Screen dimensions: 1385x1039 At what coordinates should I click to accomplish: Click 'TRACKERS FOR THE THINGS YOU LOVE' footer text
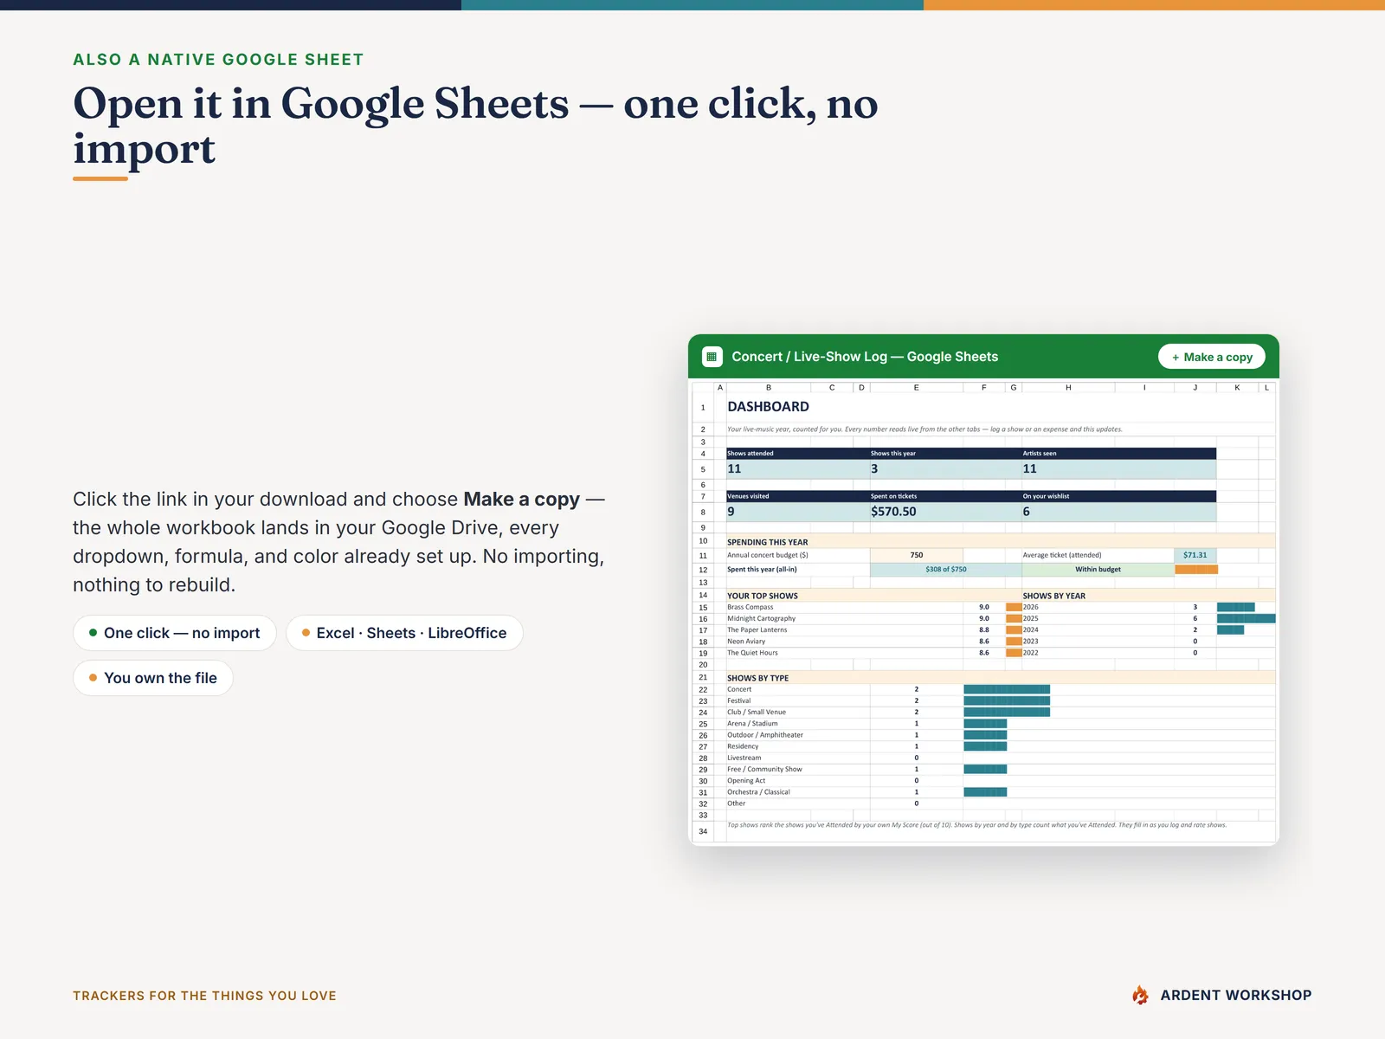click(x=204, y=996)
